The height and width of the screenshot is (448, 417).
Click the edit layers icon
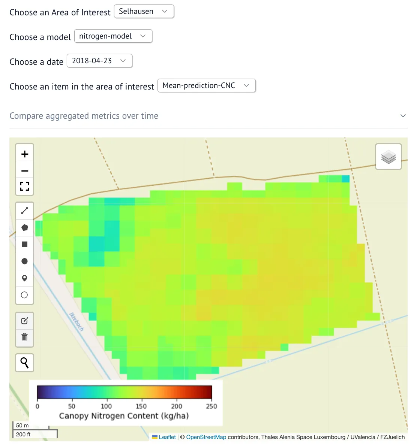click(x=25, y=321)
